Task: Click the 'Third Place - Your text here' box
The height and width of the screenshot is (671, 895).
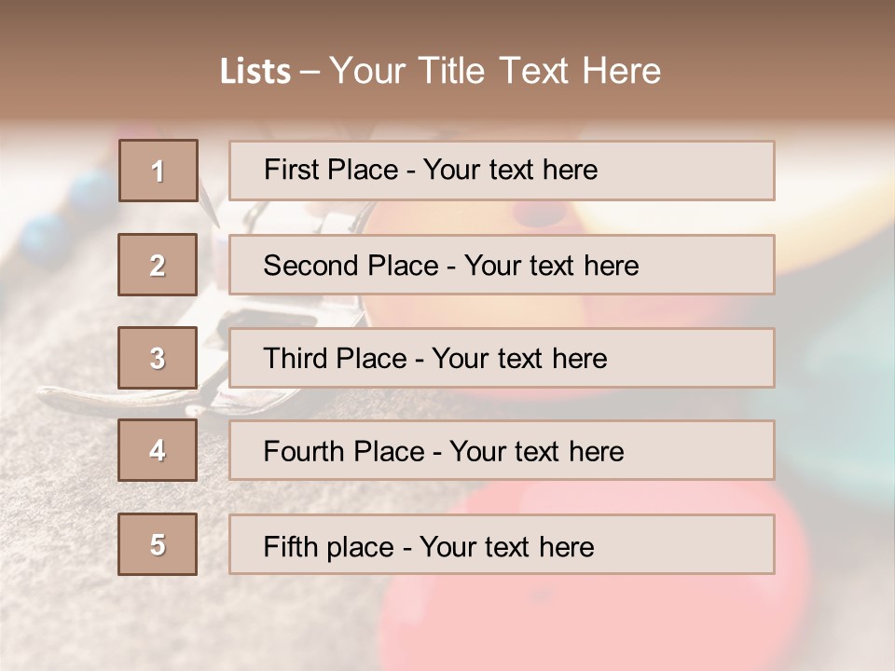Action: coord(502,358)
